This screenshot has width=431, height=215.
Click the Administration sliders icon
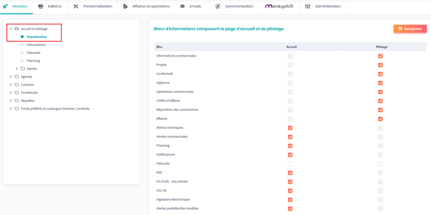[x=307, y=6]
